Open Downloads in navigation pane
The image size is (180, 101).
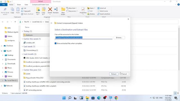pyautogui.click(x=11, y=64)
